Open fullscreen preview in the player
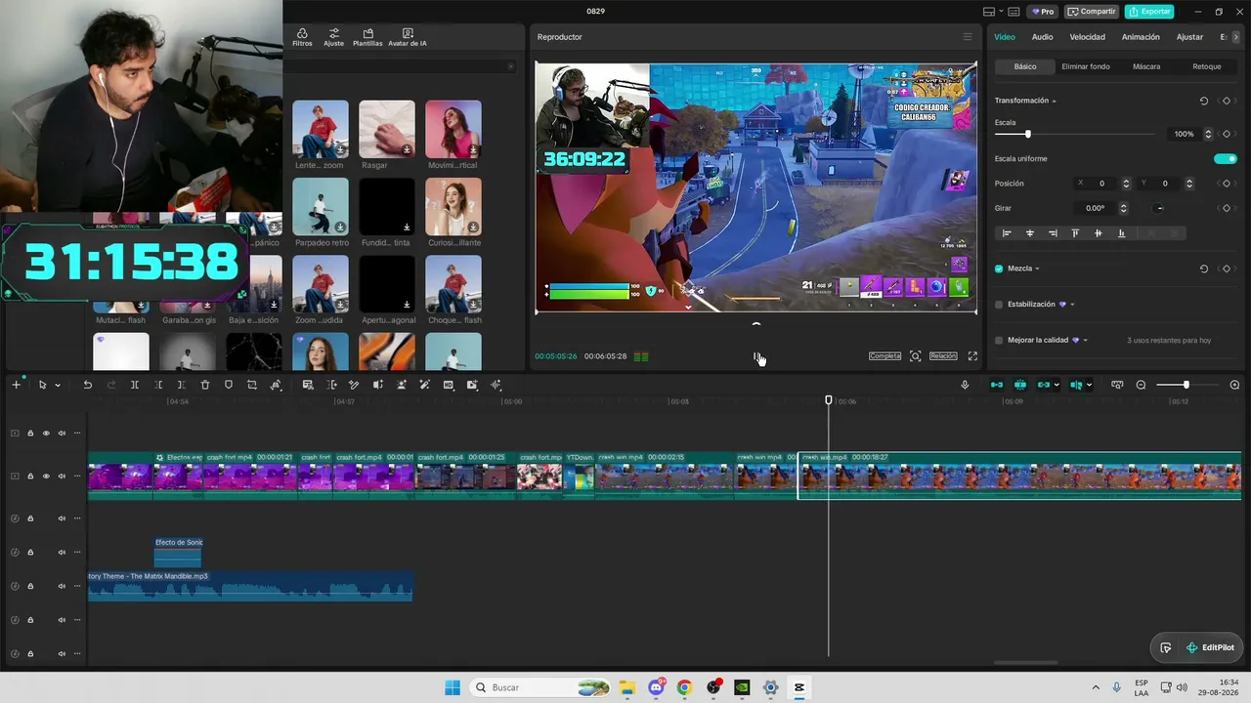The image size is (1251, 703). tap(972, 356)
